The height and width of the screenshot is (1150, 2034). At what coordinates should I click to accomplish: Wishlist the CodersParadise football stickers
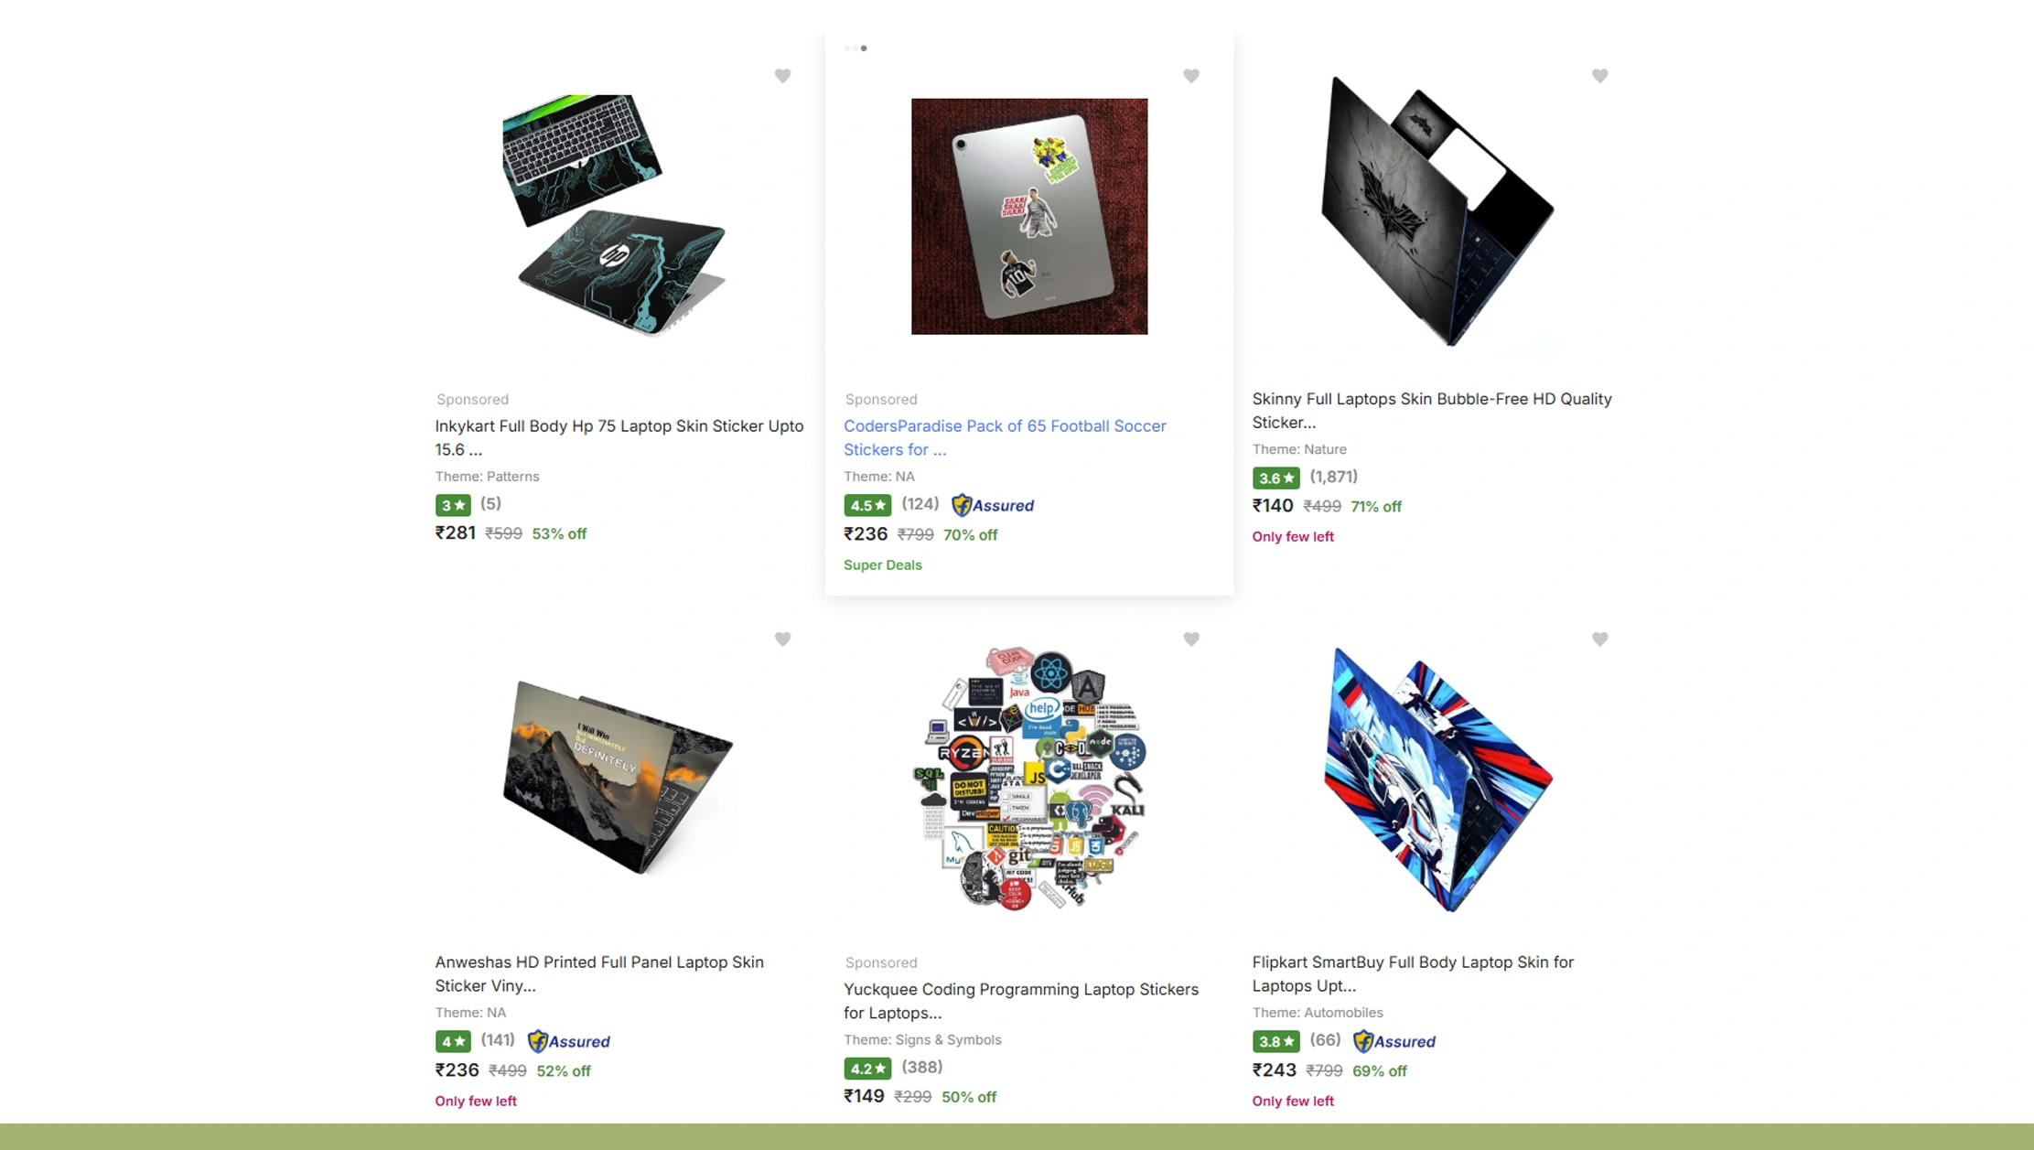(1190, 76)
